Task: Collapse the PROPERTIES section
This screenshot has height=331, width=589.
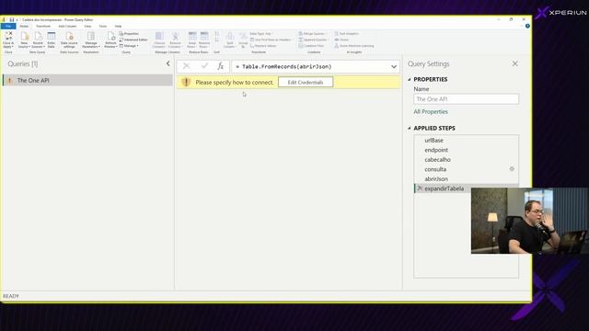Action: [410, 80]
